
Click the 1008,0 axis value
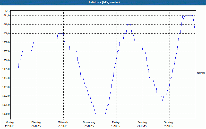click(6, 42)
